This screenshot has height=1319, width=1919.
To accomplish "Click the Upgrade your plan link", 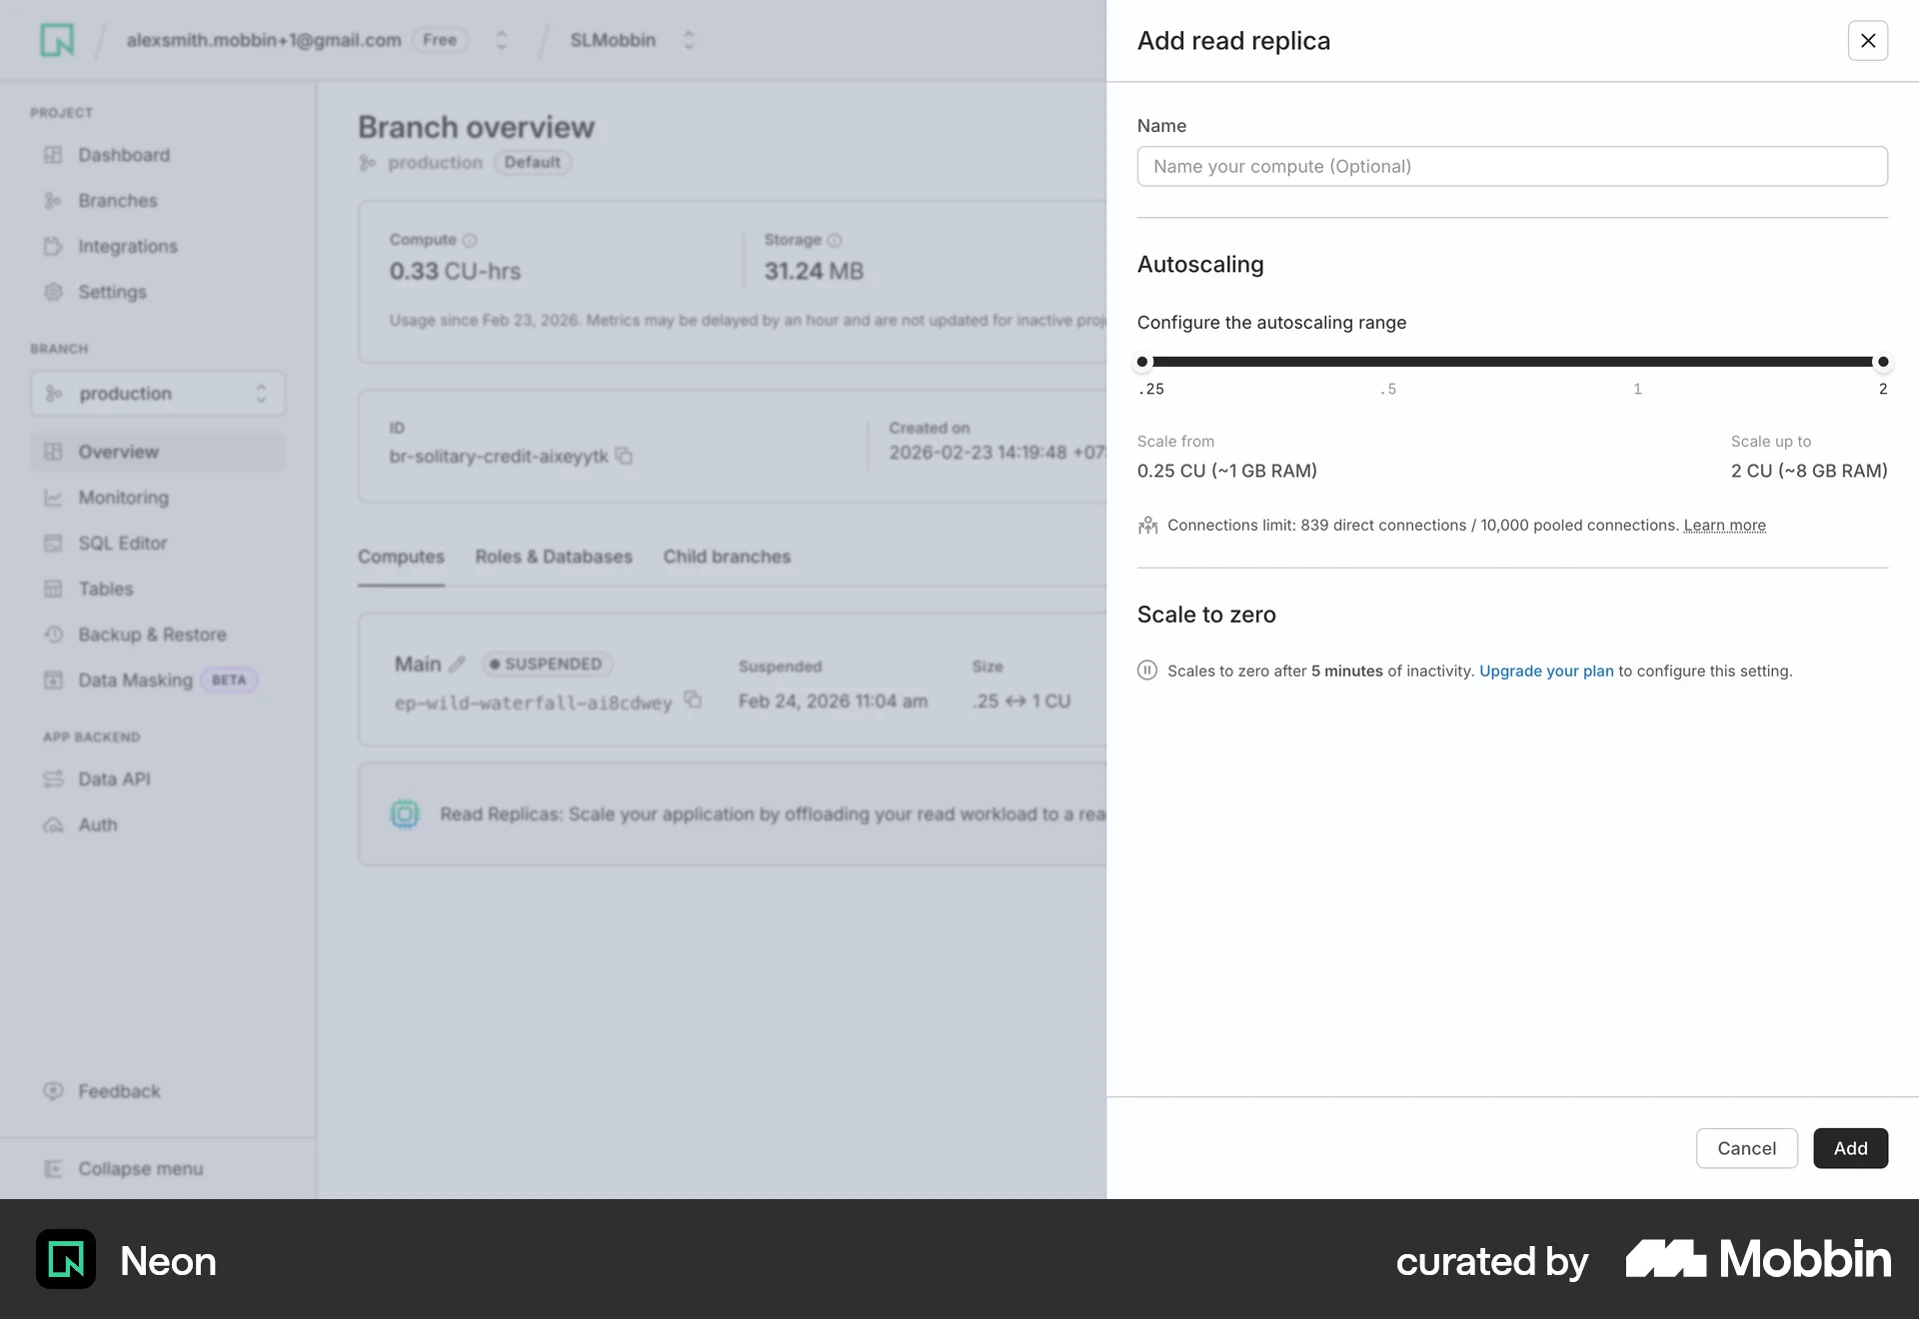I will coord(1546,671).
